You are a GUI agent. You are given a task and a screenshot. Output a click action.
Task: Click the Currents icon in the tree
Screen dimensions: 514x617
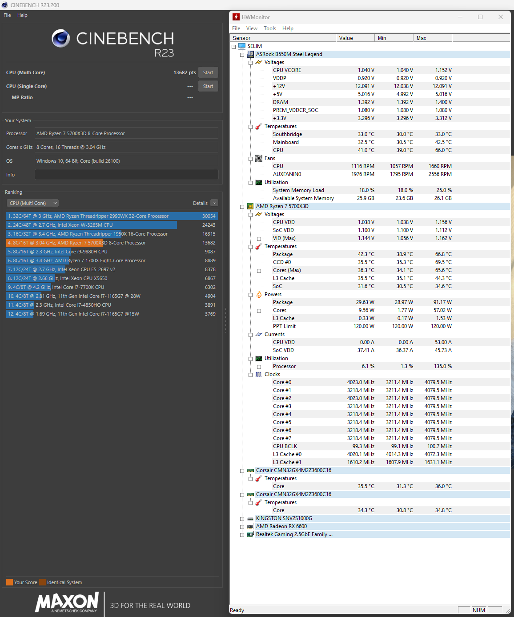pyautogui.click(x=259, y=334)
